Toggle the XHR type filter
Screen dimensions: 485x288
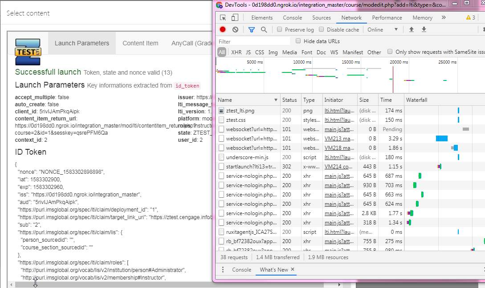[236, 52]
